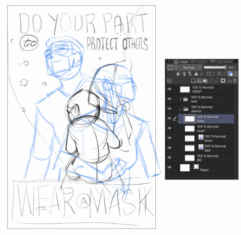Hide the dad layer
This screenshot has width=241, height=235.
pyautogui.click(x=169, y=148)
